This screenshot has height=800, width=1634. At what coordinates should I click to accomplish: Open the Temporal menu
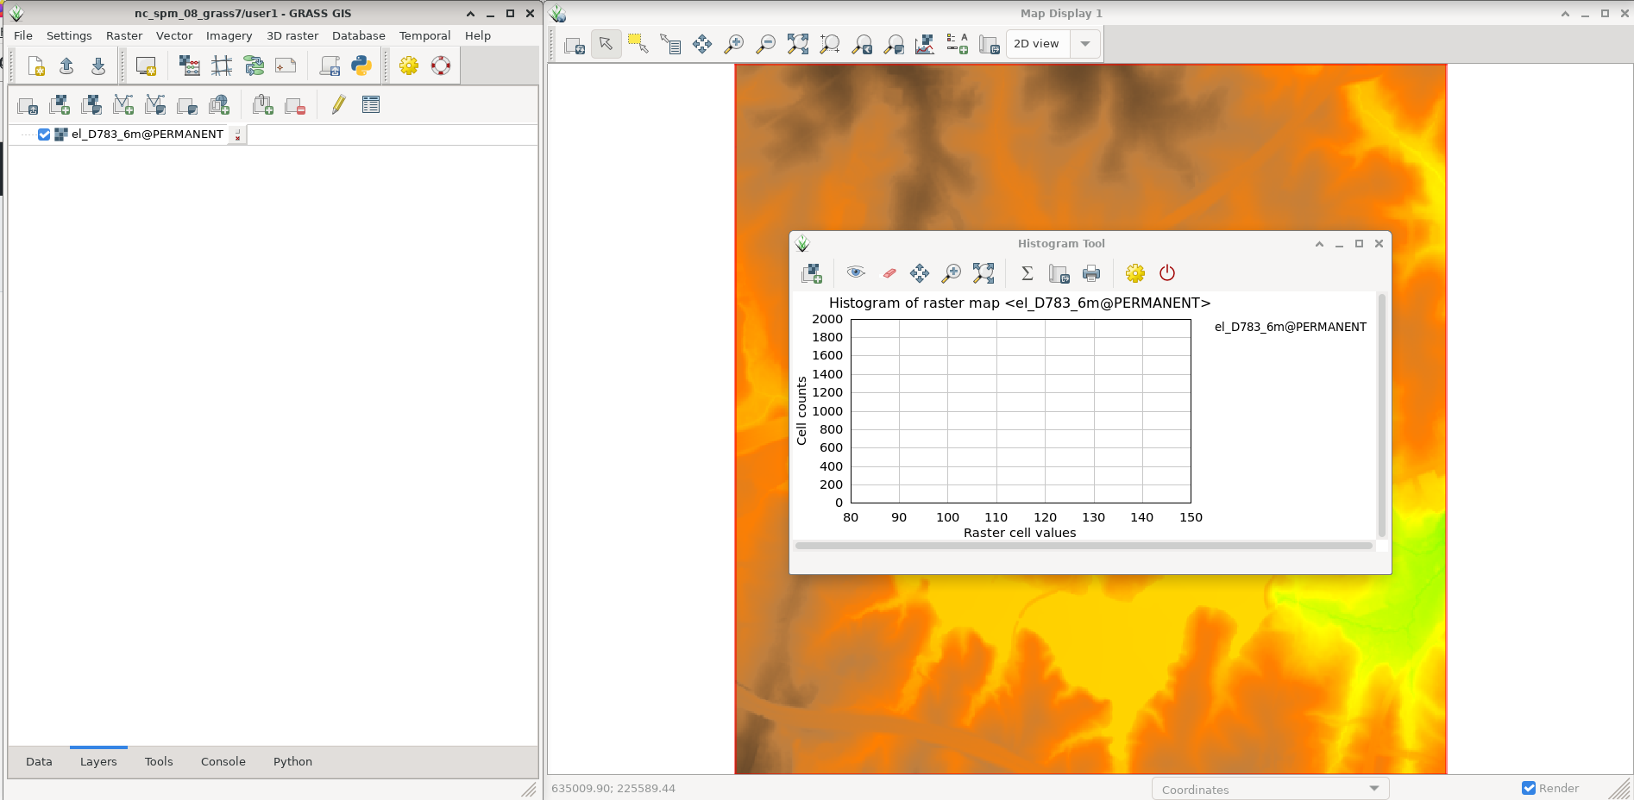pos(424,35)
